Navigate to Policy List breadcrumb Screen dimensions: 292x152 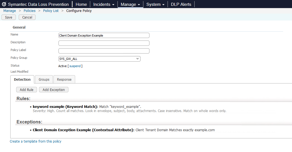[51, 11]
